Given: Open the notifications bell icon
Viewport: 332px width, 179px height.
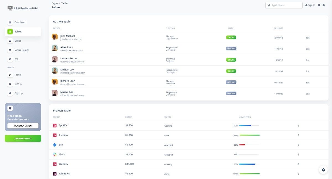Looking at the screenshot, I should coord(324,5).
